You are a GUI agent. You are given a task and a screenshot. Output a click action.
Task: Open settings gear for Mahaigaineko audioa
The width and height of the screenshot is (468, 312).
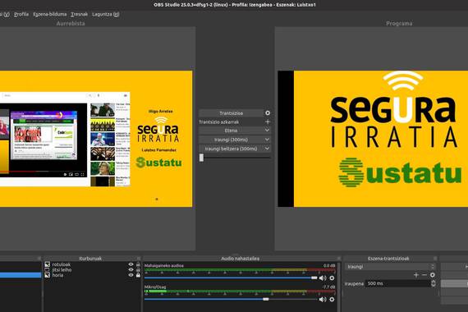point(332,278)
